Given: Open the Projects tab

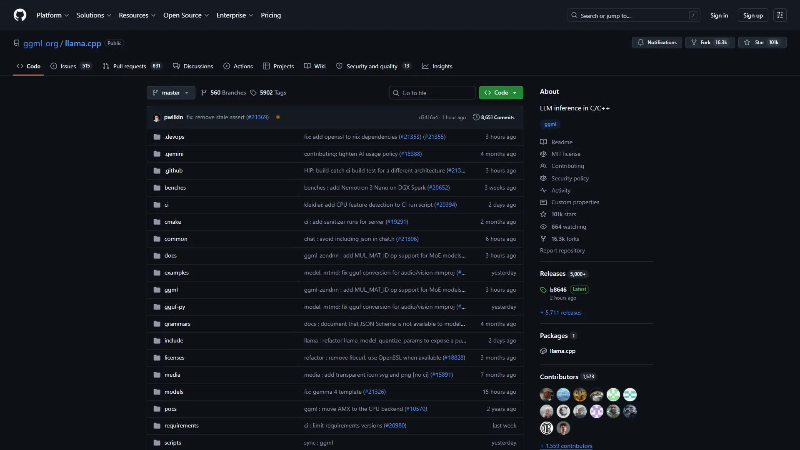Looking at the screenshot, I should pos(278,66).
